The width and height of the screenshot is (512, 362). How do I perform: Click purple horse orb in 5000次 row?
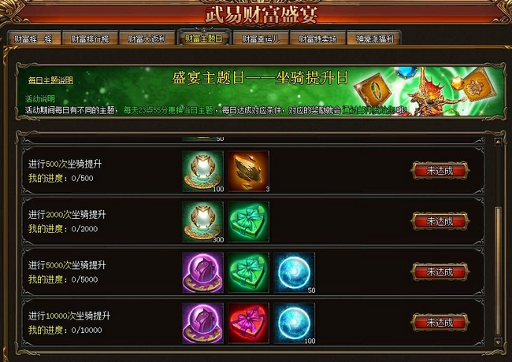click(x=202, y=272)
